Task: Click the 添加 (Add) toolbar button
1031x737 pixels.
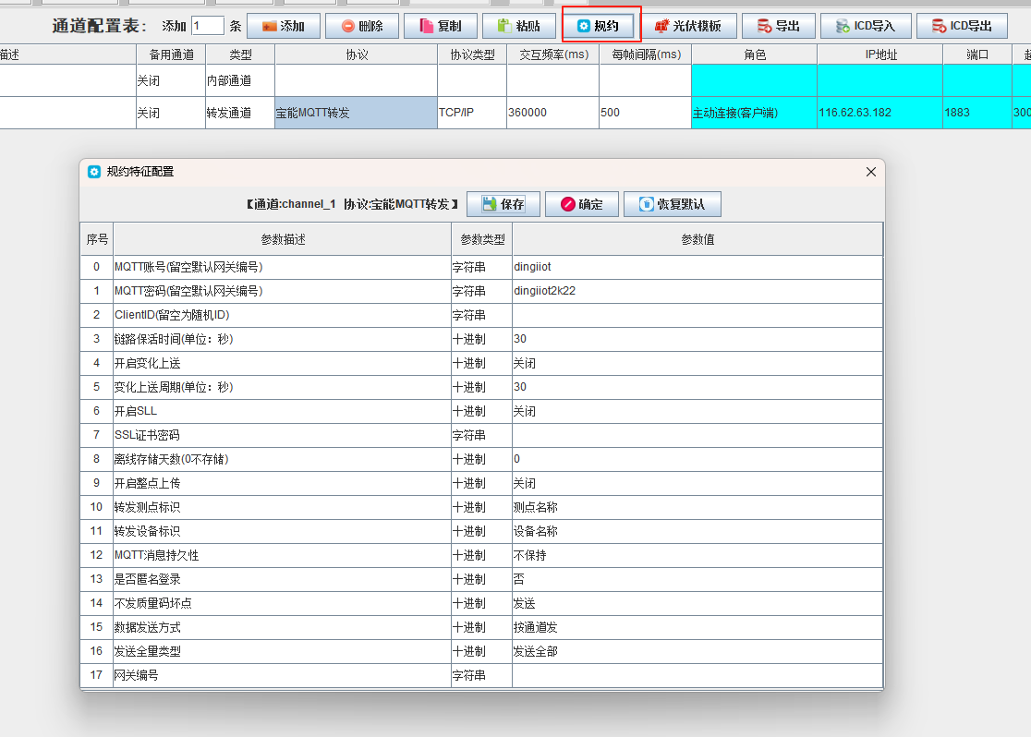Action: (x=283, y=26)
